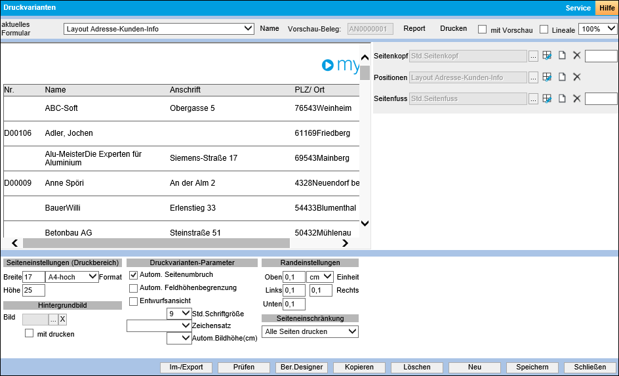Click the horizontal preview scrollbar thumb
The height and width of the screenshot is (376, 619).
click(156, 243)
